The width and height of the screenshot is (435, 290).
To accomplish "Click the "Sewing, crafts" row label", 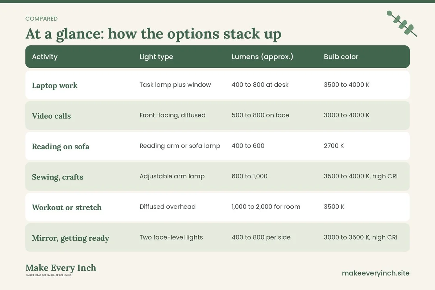I will [58, 177].
